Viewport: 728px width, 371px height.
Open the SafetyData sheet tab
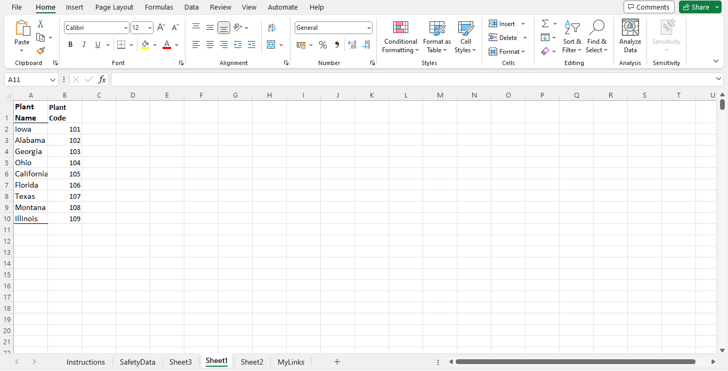(x=137, y=362)
